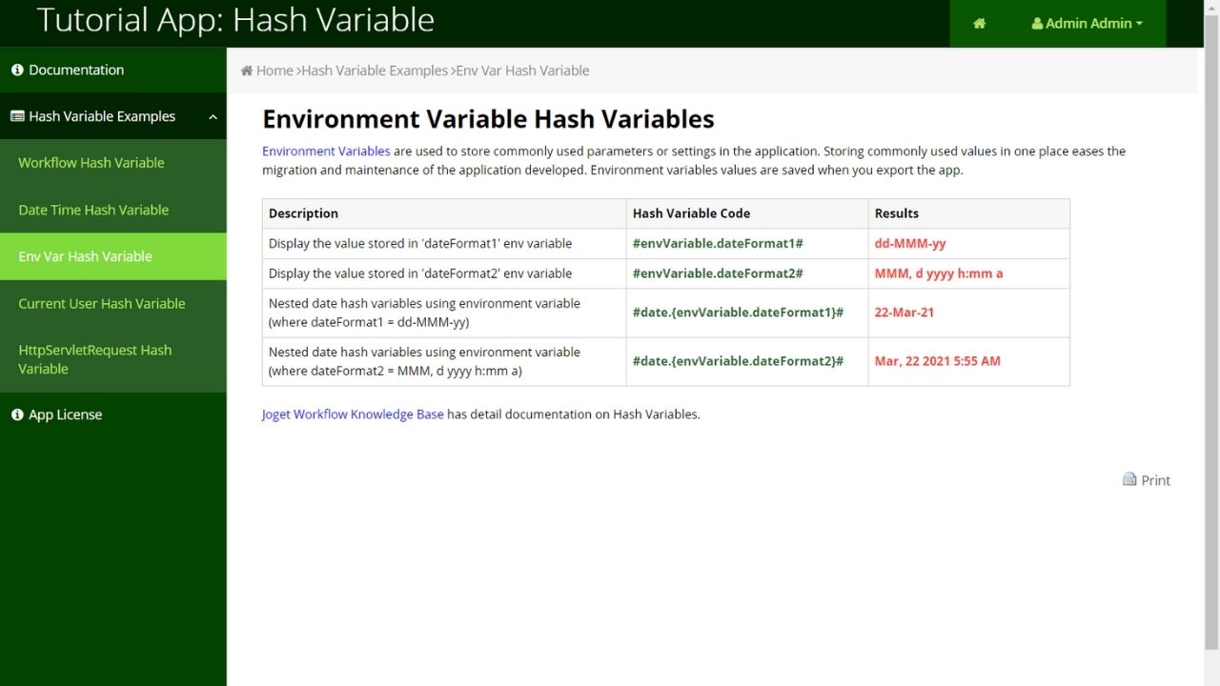Click the user icon beside Admin Admin
The width and height of the screenshot is (1220, 686).
coord(1037,24)
